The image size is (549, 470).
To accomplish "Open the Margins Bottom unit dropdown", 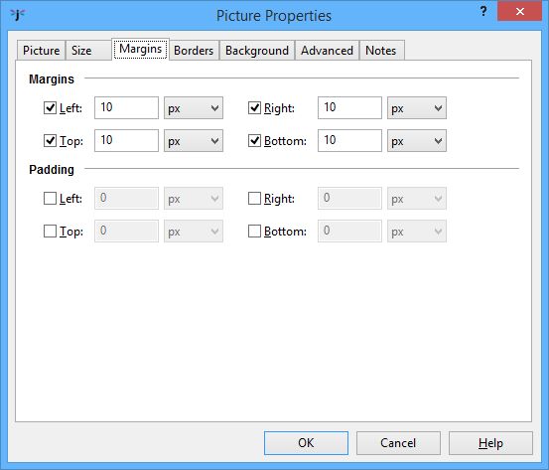I will click(417, 141).
